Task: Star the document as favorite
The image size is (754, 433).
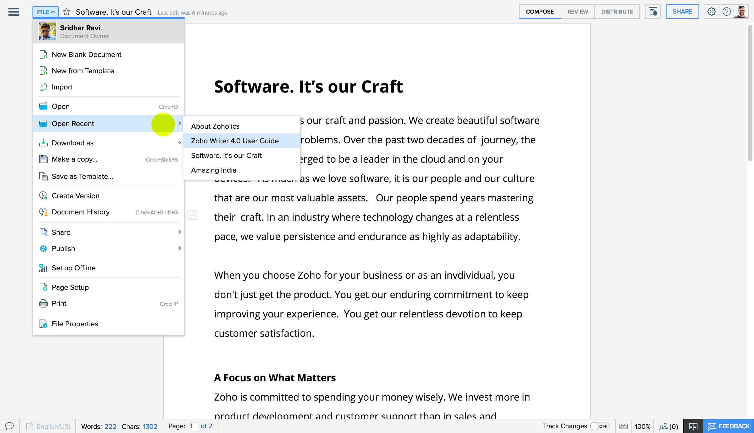Action: point(66,12)
